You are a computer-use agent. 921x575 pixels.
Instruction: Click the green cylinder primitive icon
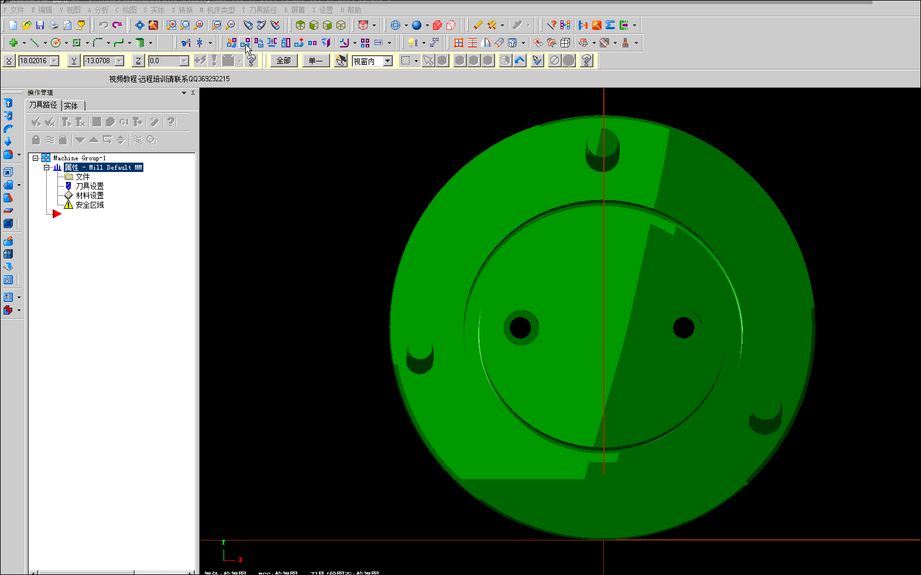pos(140,43)
